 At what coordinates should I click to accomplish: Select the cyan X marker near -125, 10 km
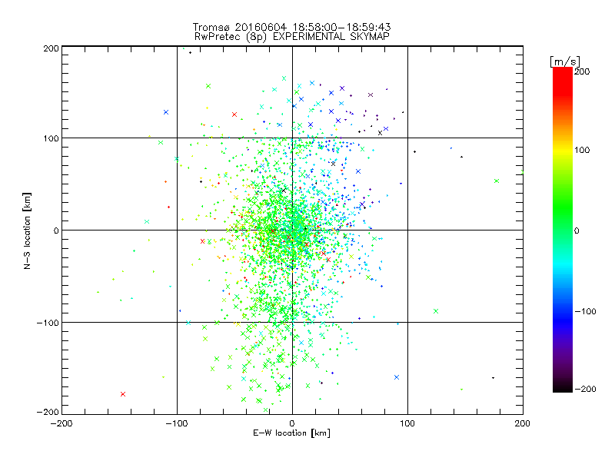(x=147, y=221)
